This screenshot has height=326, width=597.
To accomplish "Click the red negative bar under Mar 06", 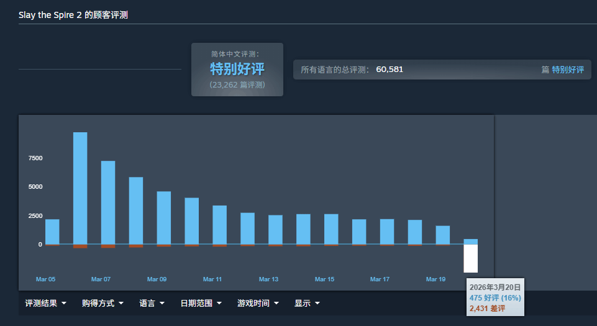I will tap(80, 247).
